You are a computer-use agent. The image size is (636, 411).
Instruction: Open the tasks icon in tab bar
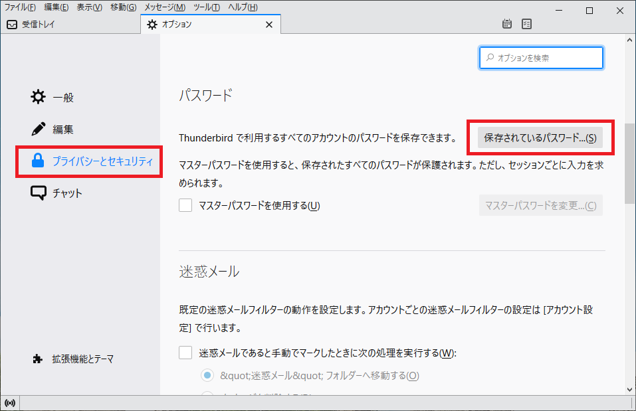pyautogui.click(x=526, y=25)
